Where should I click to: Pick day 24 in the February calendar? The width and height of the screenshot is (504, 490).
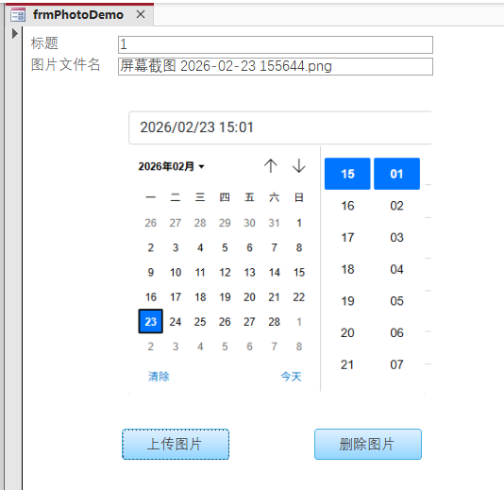(176, 322)
